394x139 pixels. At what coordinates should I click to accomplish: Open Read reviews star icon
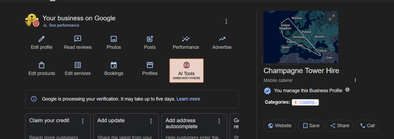click(x=78, y=39)
